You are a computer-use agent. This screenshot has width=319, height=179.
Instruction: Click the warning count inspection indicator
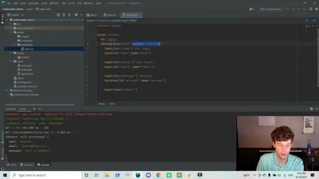click(308, 26)
